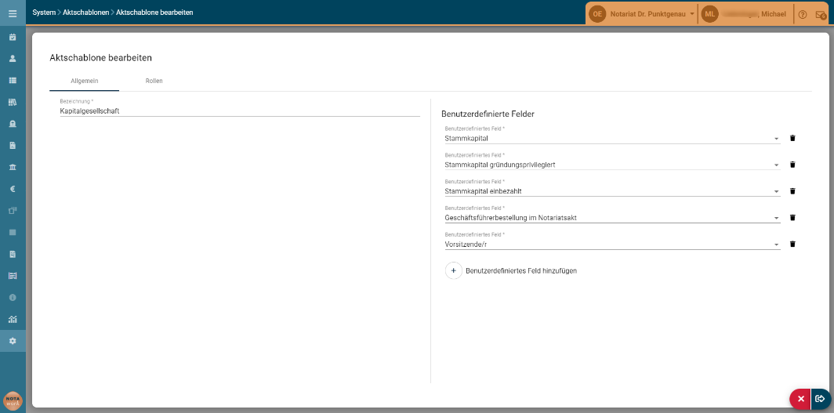Screen dimensions: 834x413
Task: Open the mail inbox with badge 6
Action: (821, 15)
